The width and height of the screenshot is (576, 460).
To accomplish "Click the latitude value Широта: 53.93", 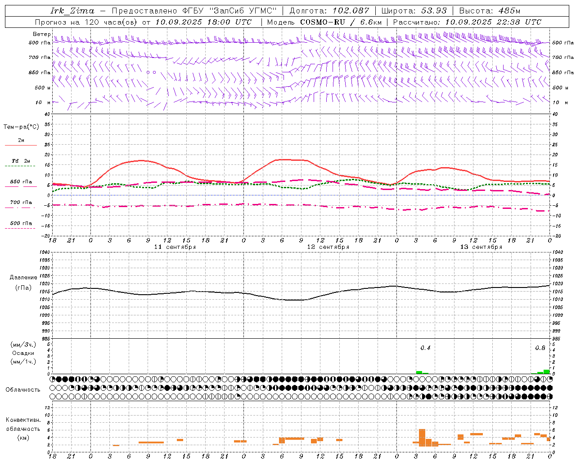I will point(414,11).
